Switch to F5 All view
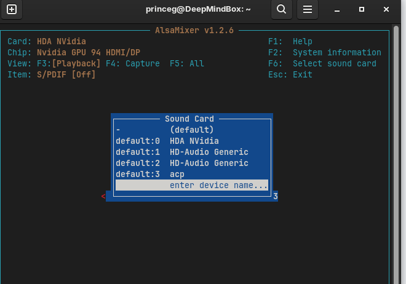This screenshot has width=406, height=284. pos(186,63)
